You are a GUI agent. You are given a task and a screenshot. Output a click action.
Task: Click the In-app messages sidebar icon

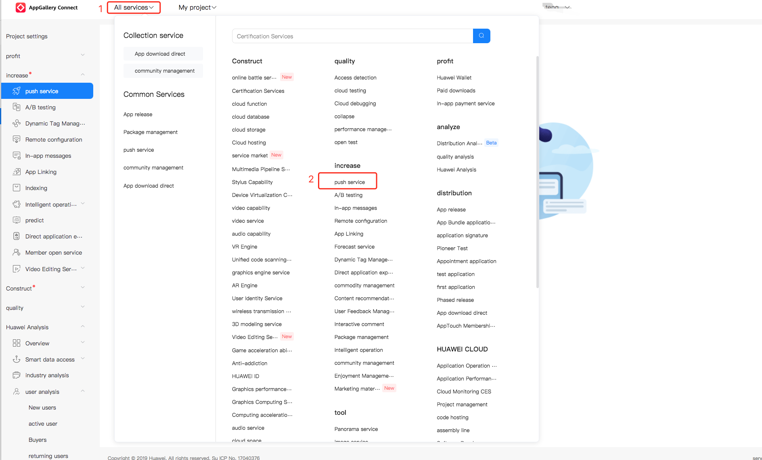click(x=17, y=156)
